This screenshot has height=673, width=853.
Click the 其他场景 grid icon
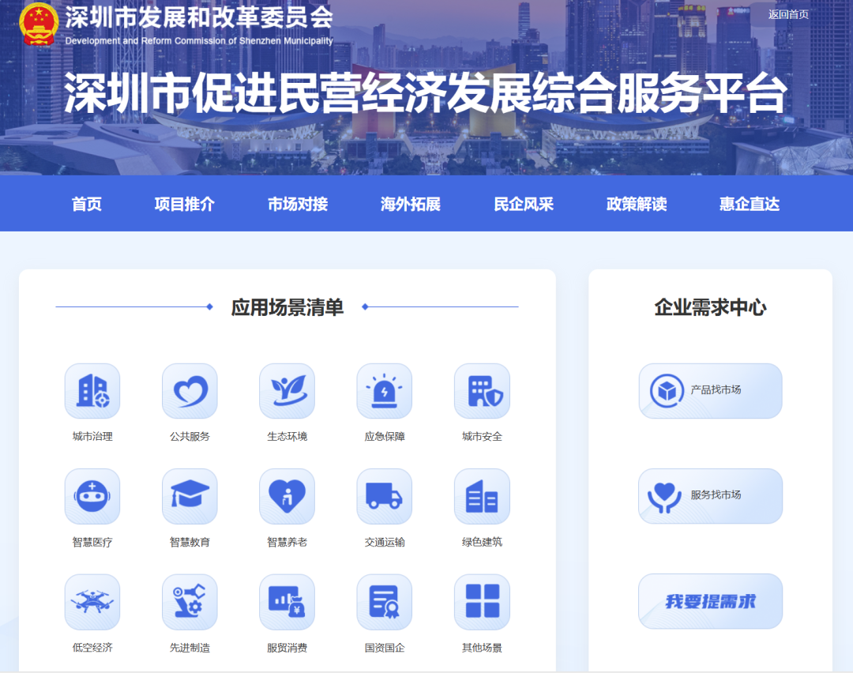click(x=482, y=601)
